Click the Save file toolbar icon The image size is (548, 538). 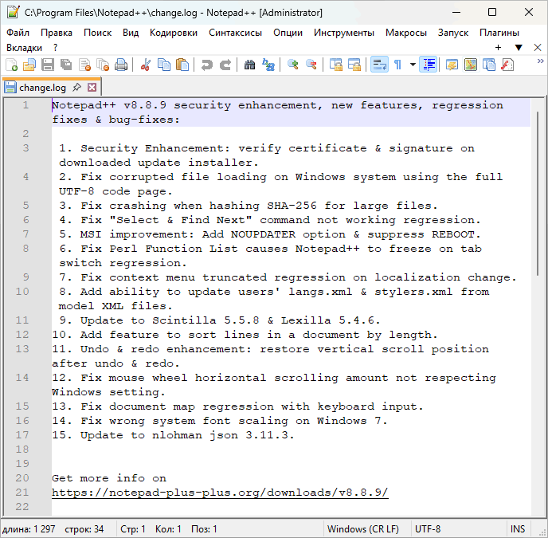(48, 65)
